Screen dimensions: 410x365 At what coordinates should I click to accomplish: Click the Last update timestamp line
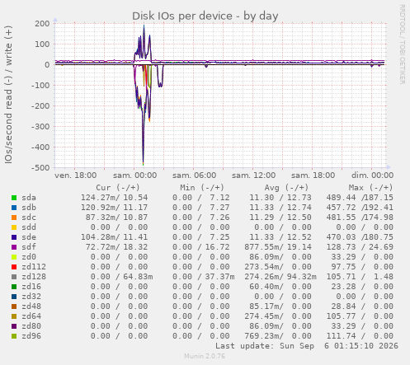coord(307,346)
